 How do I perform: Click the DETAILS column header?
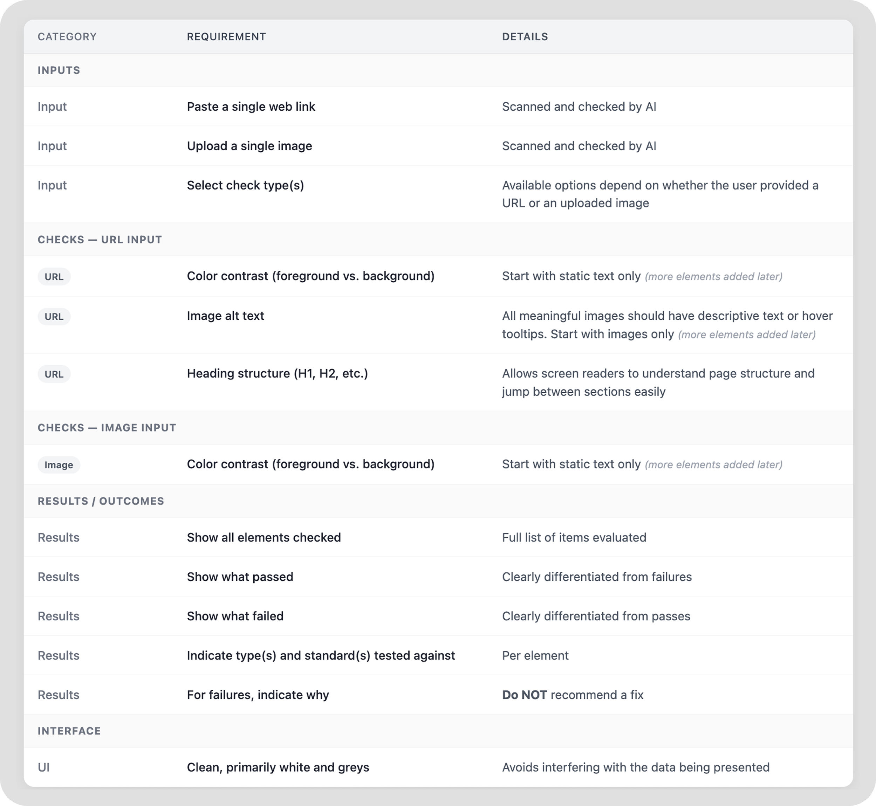pos(525,37)
